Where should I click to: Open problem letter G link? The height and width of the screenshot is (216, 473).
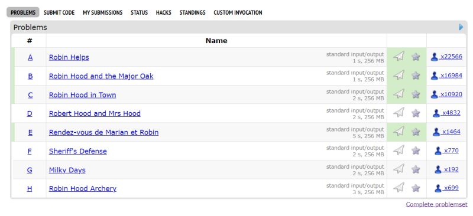tap(30, 170)
